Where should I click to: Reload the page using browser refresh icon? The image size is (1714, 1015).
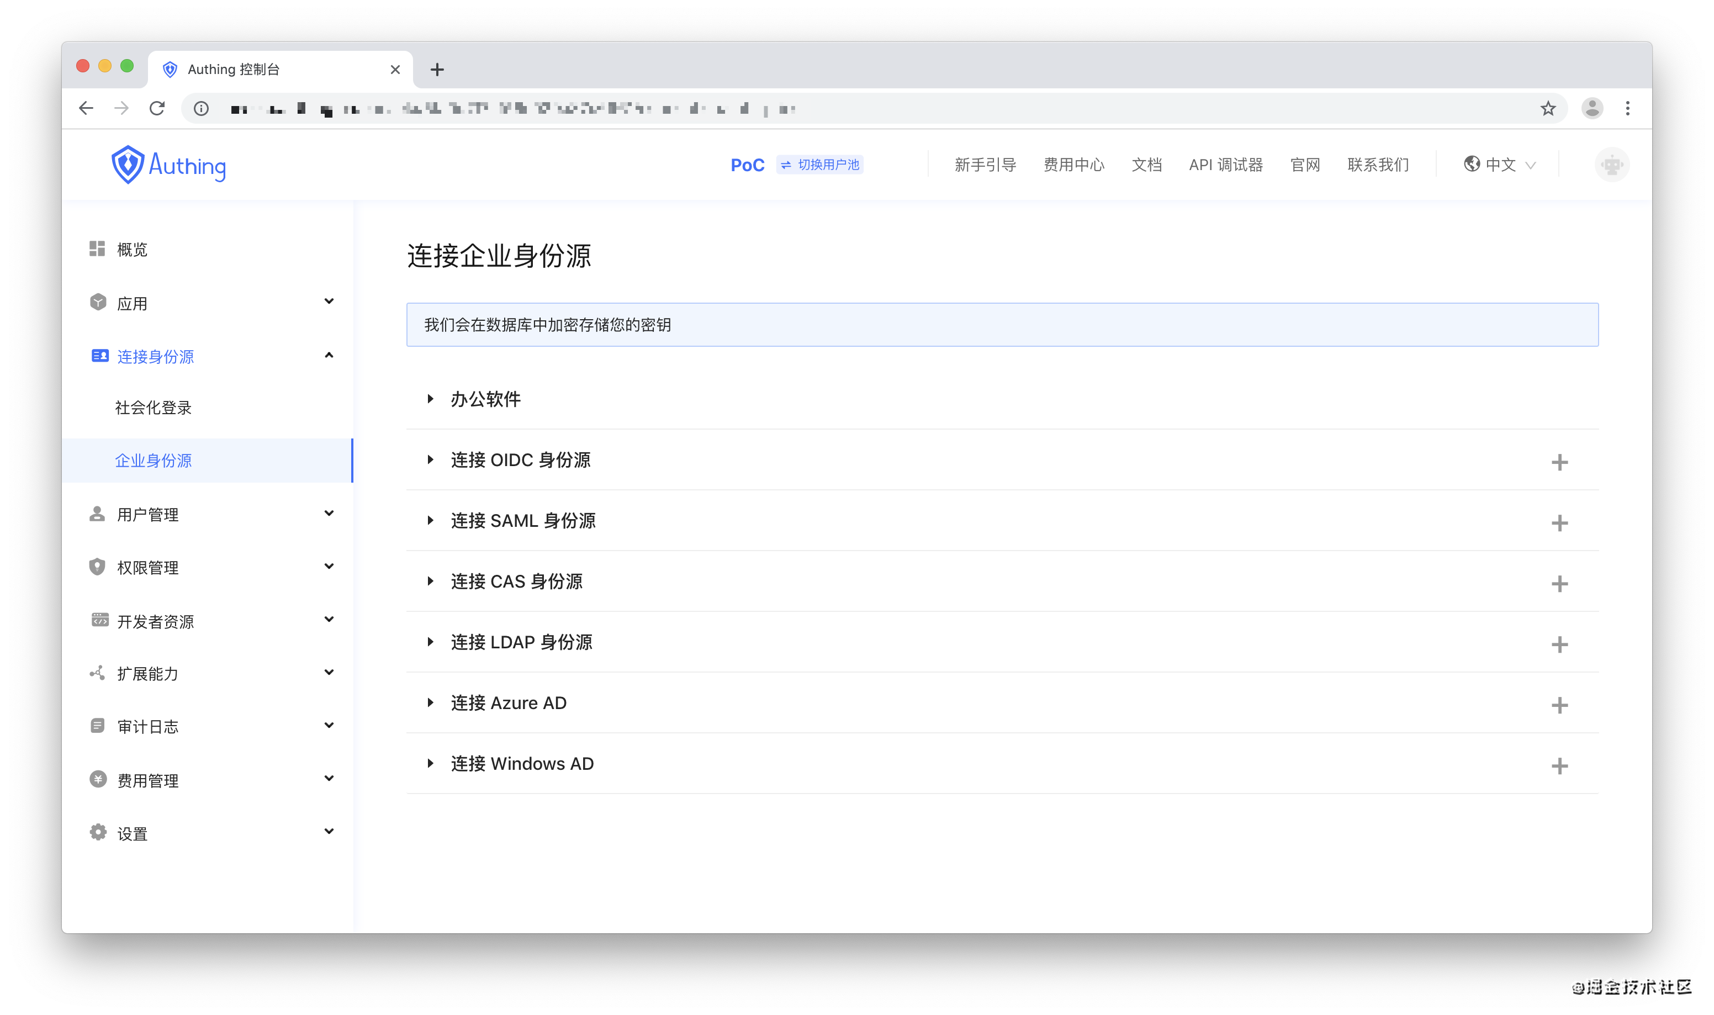[x=157, y=109]
